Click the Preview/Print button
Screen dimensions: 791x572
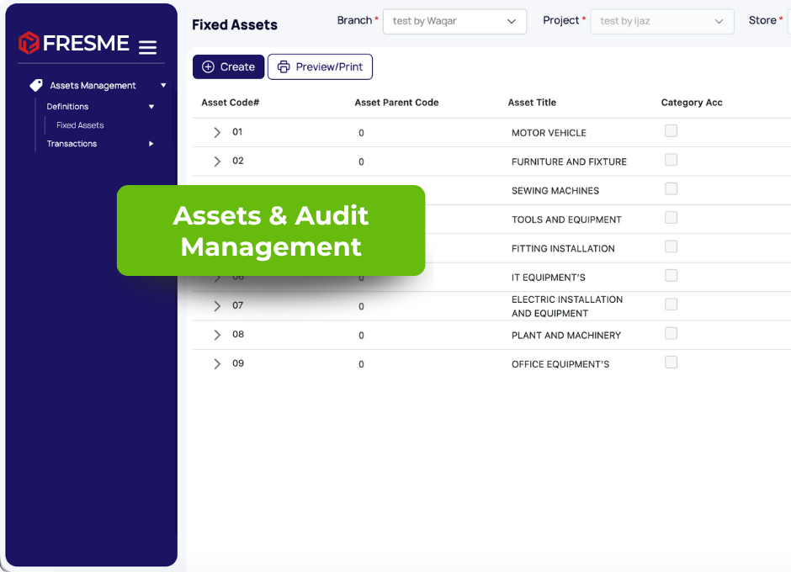click(320, 67)
